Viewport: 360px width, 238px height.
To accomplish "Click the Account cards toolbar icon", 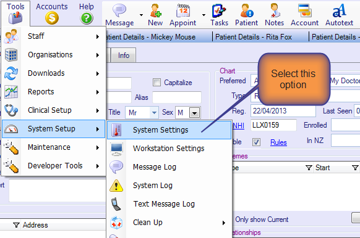I will click(304, 10).
